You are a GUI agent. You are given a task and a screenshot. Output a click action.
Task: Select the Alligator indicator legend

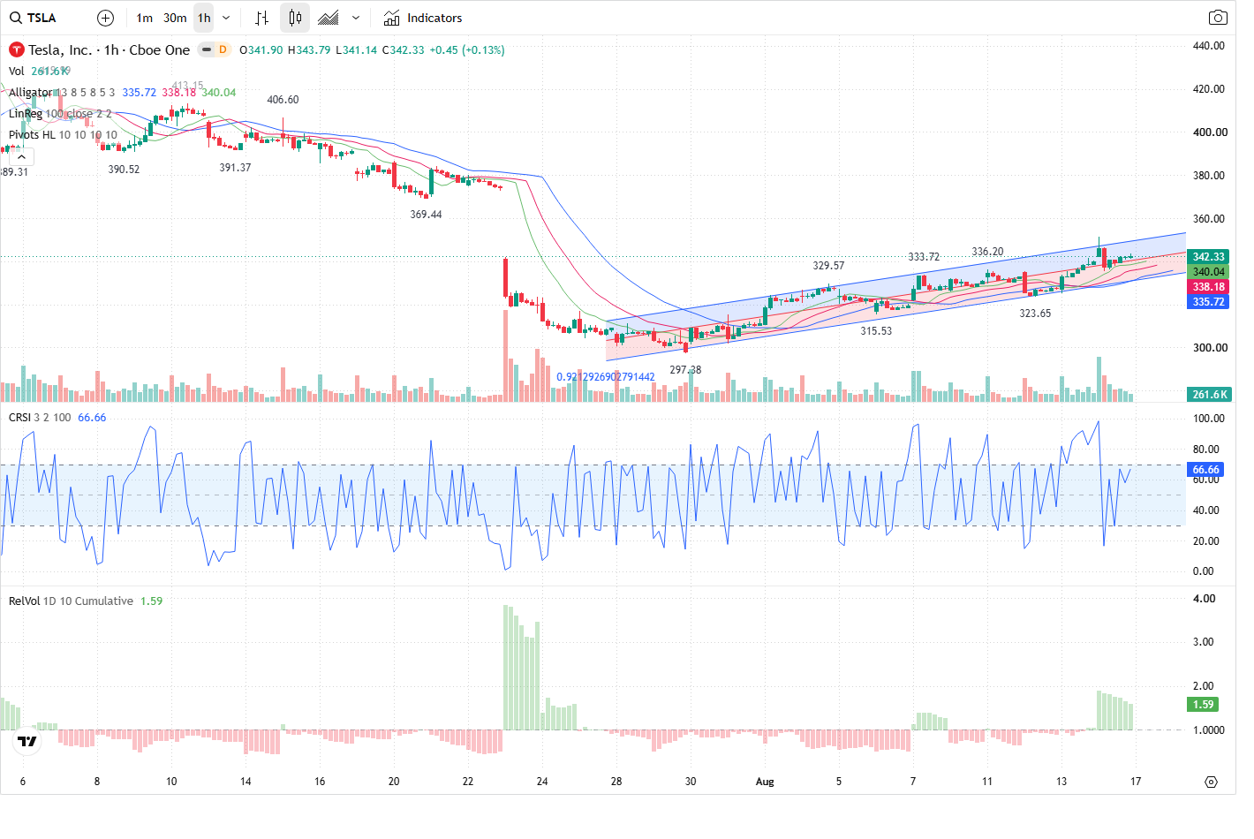pyautogui.click(x=31, y=93)
